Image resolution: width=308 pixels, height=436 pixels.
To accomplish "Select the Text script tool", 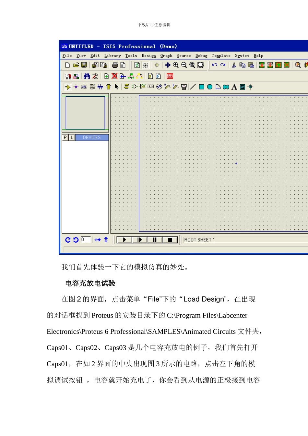I will 92,87.
